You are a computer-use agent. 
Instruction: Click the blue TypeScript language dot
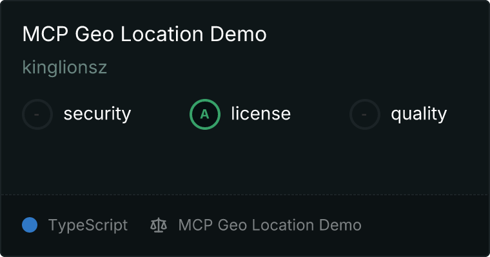click(30, 225)
